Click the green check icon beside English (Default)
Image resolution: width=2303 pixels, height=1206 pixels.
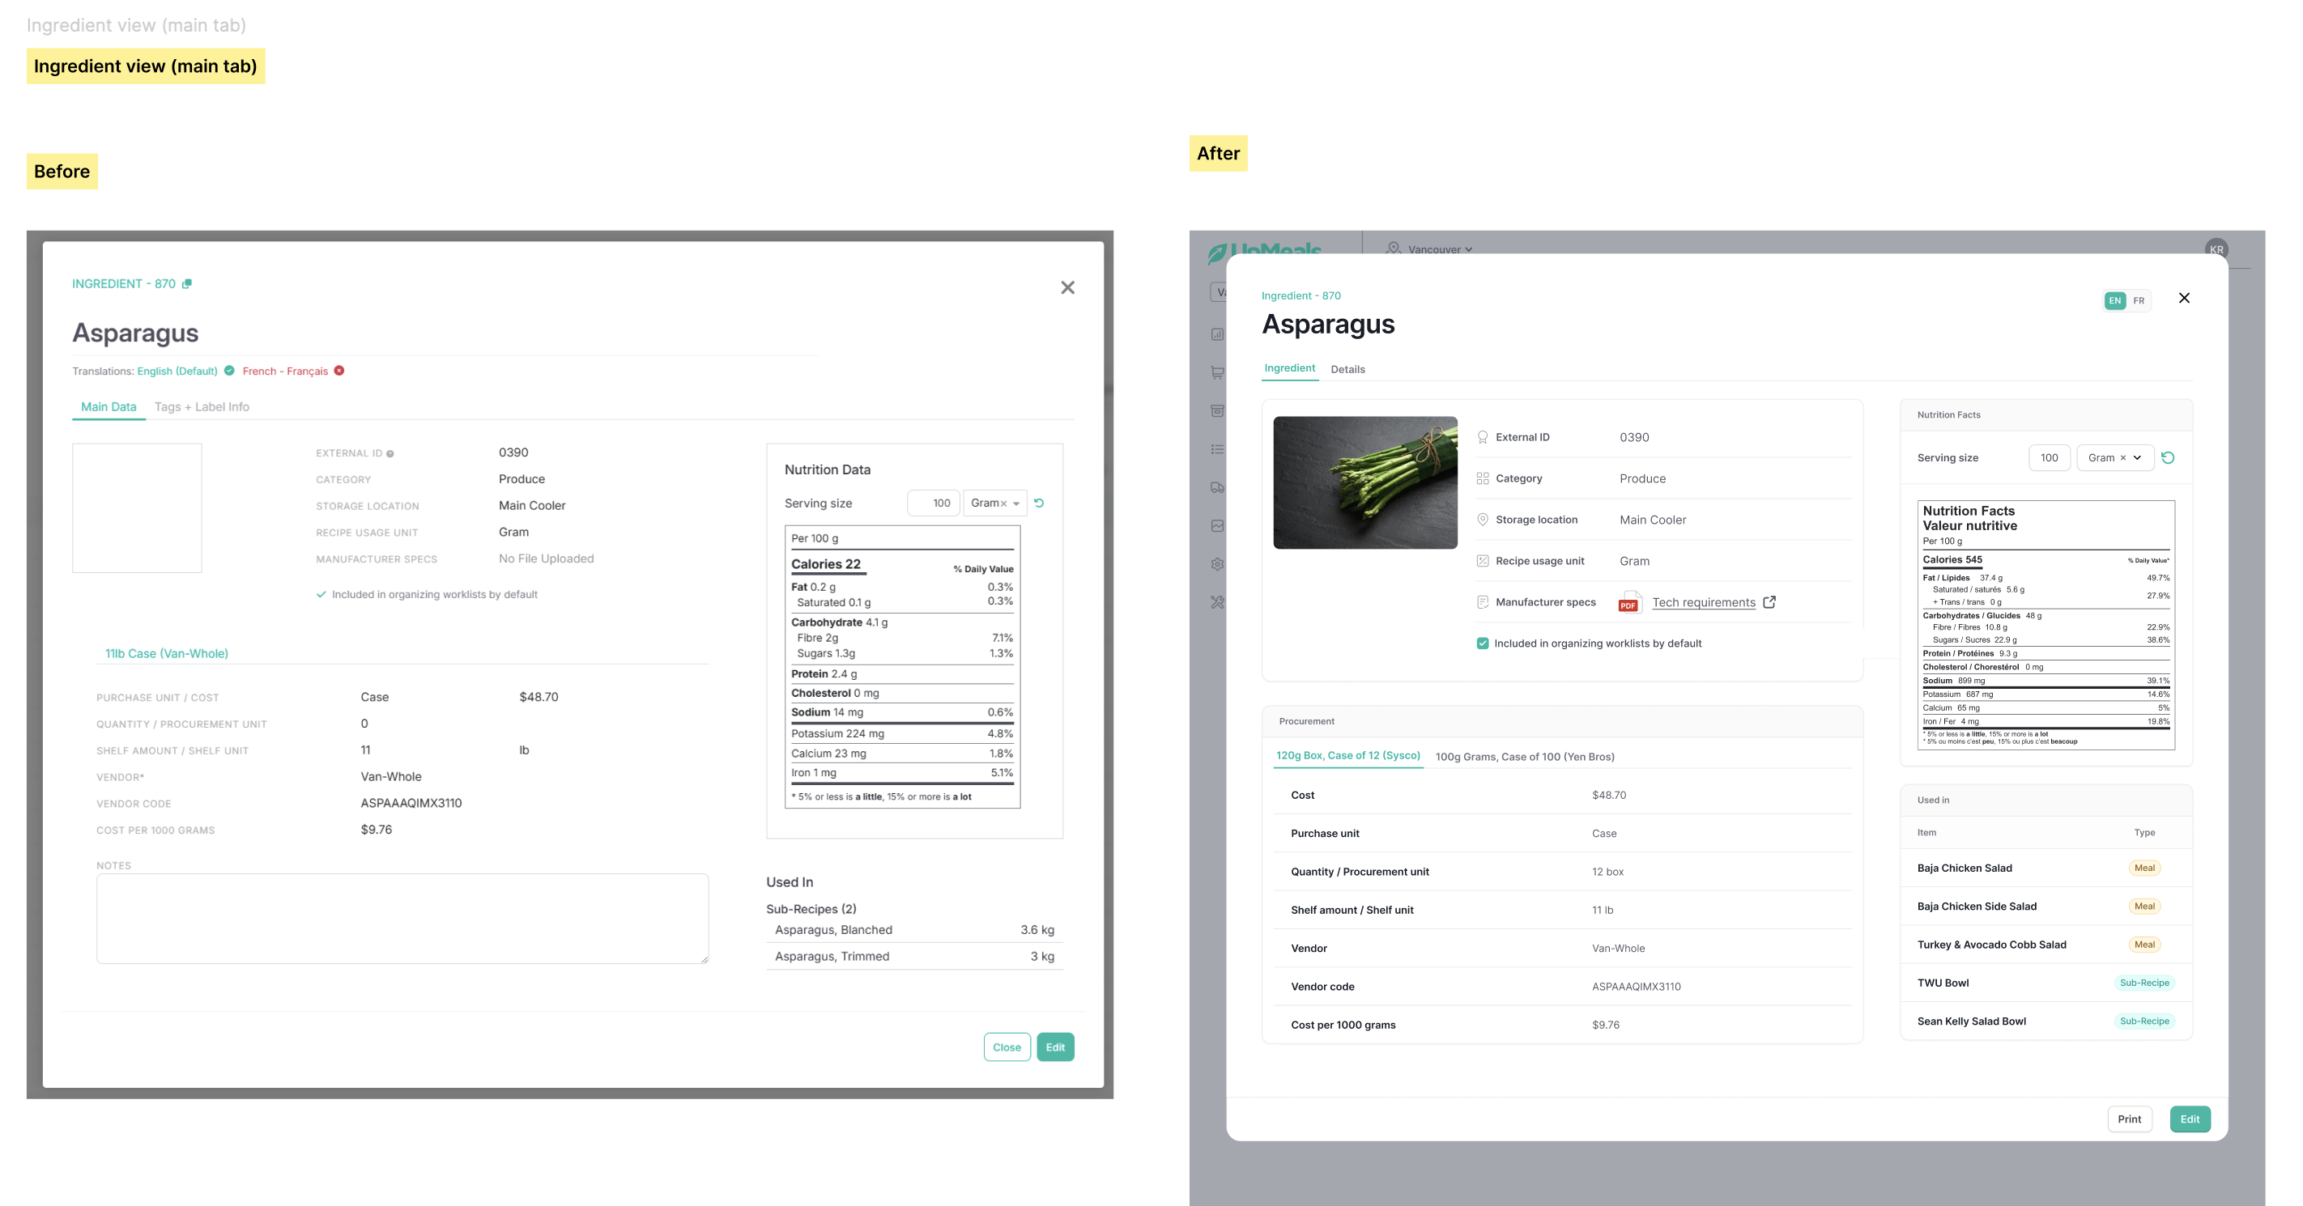pyautogui.click(x=230, y=371)
